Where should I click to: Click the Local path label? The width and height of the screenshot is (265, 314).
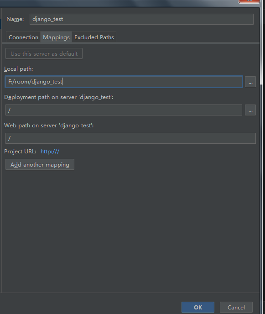18,69
